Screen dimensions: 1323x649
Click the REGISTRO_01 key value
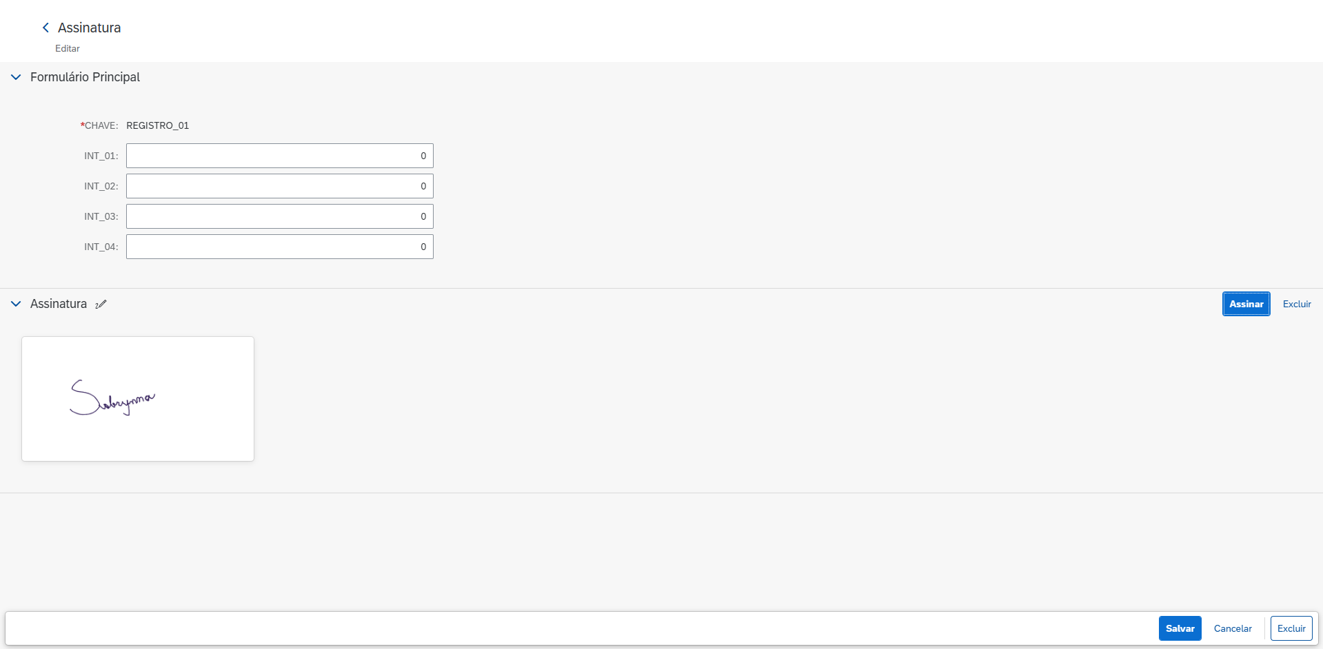(157, 125)
